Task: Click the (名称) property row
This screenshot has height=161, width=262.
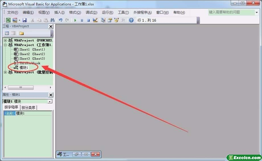Action: [x=9, y=113]
